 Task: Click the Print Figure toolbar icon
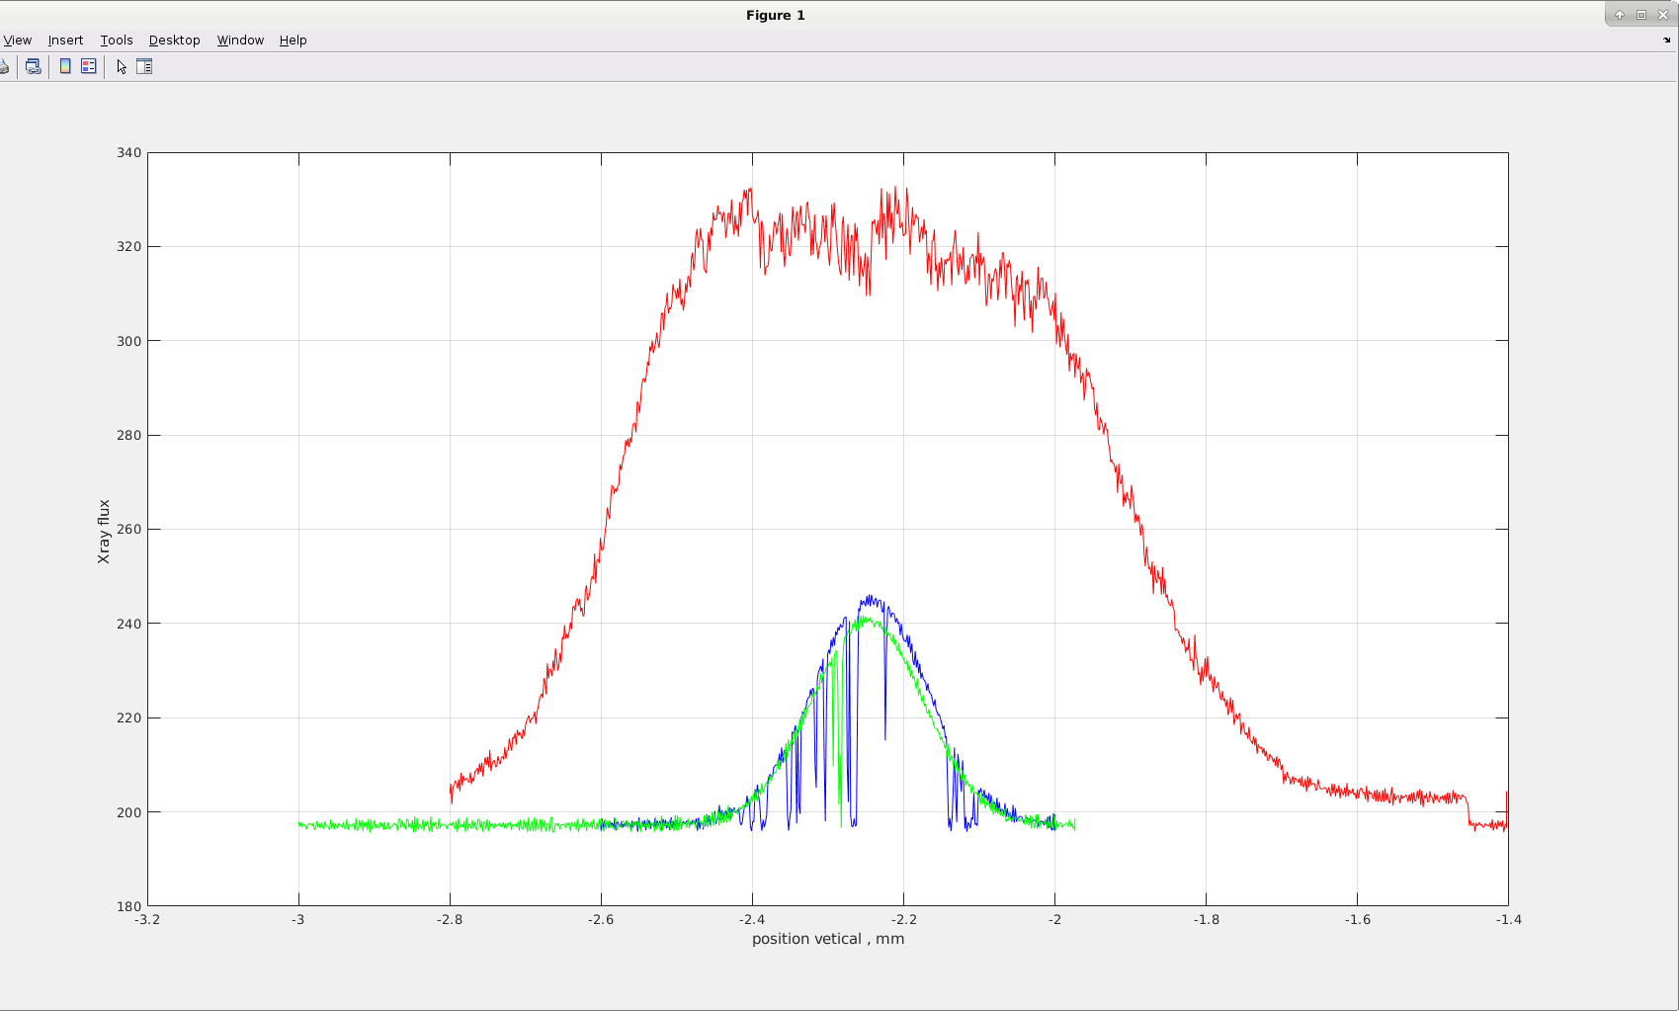point(4,67)
